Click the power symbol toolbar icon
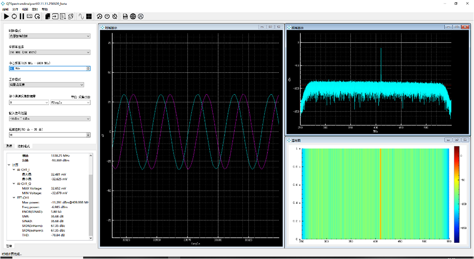 [107, 16]
